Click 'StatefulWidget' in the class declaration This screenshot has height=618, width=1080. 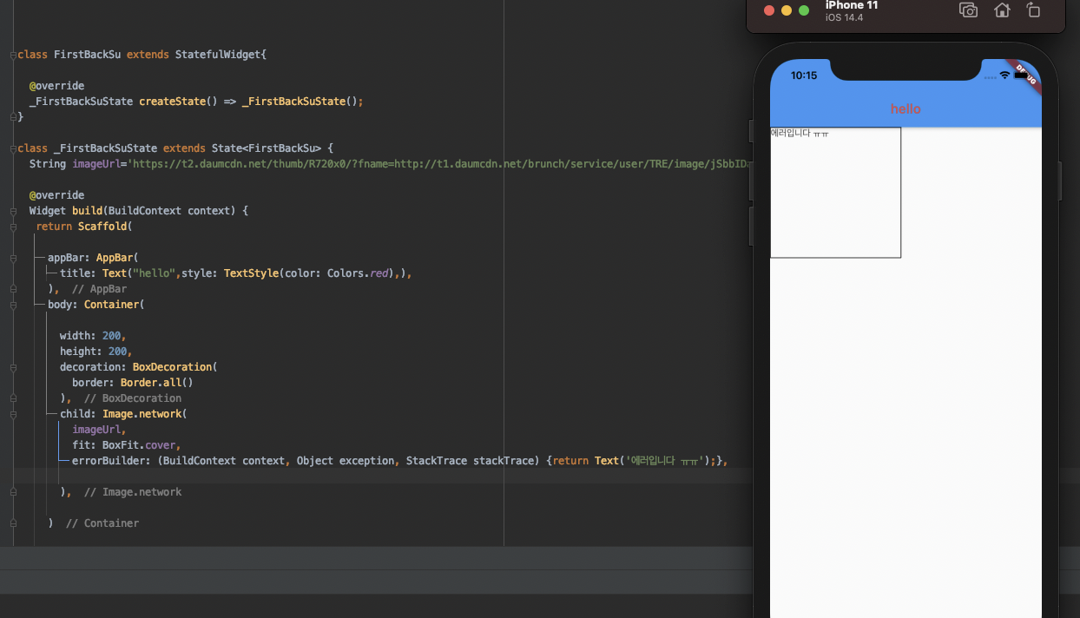(217, 55)
